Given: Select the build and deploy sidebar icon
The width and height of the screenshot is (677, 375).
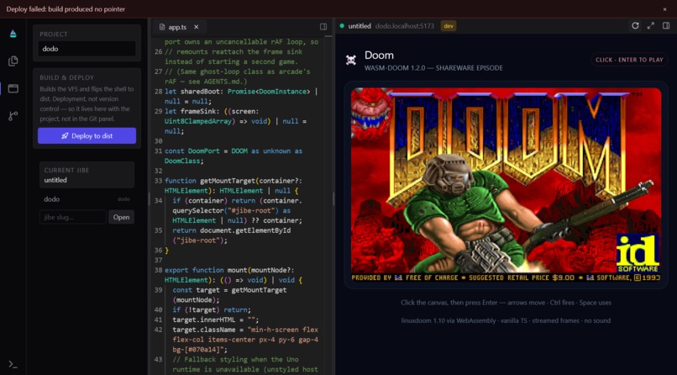Looking at the screenshot, I should [x=13, y=88].
